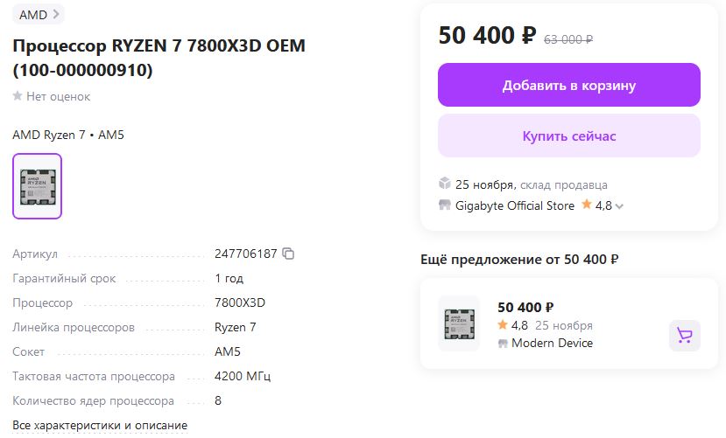
Task: Click the delivery box icon near 25 ноября
Action: coord(445,184)
